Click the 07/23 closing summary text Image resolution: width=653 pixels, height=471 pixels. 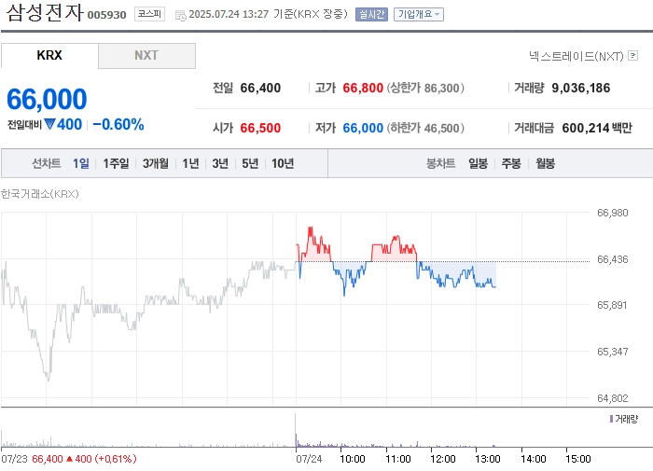click(x=69, y=459)
